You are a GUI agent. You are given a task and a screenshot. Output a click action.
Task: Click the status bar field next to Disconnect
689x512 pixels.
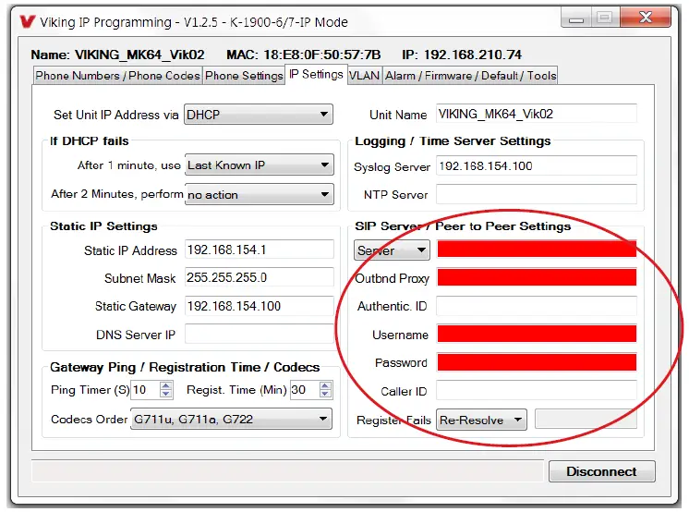[287, 470]
